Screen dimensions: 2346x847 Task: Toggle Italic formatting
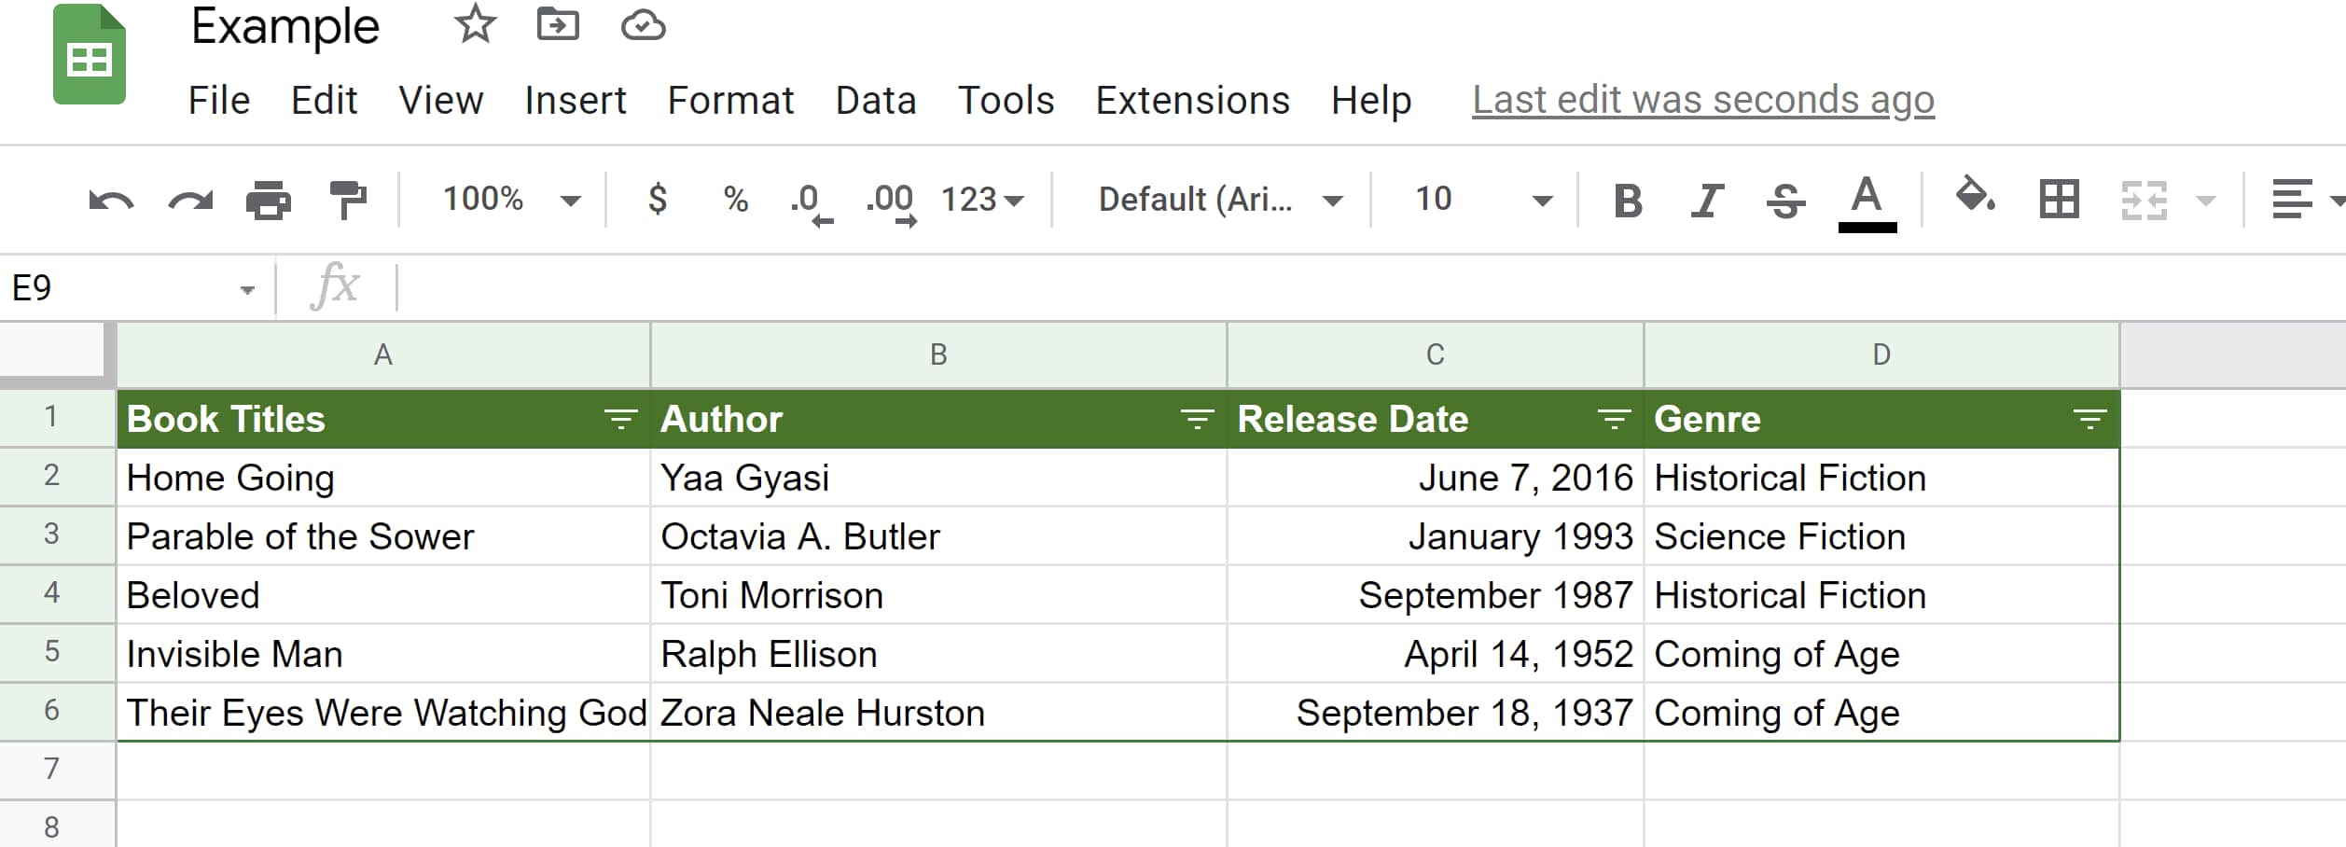pos(1706,200)
